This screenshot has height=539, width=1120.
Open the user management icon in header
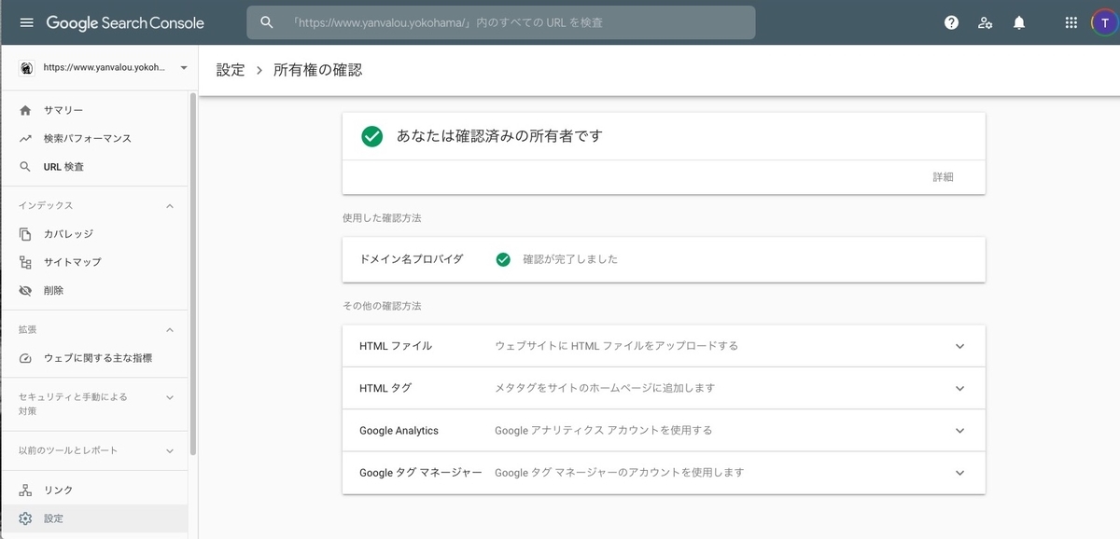click(x=985, y=22)
